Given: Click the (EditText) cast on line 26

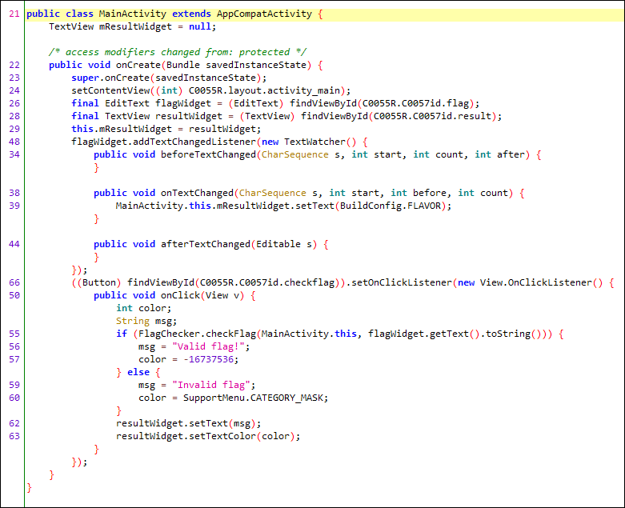Looking at the screenshot, I should point(256,103).
